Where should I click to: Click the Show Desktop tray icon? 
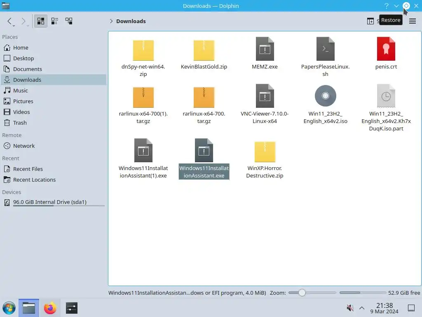coord(411,308)
